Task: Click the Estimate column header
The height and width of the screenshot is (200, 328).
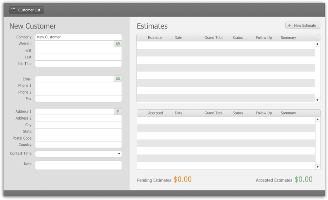Action: point(155,37)
